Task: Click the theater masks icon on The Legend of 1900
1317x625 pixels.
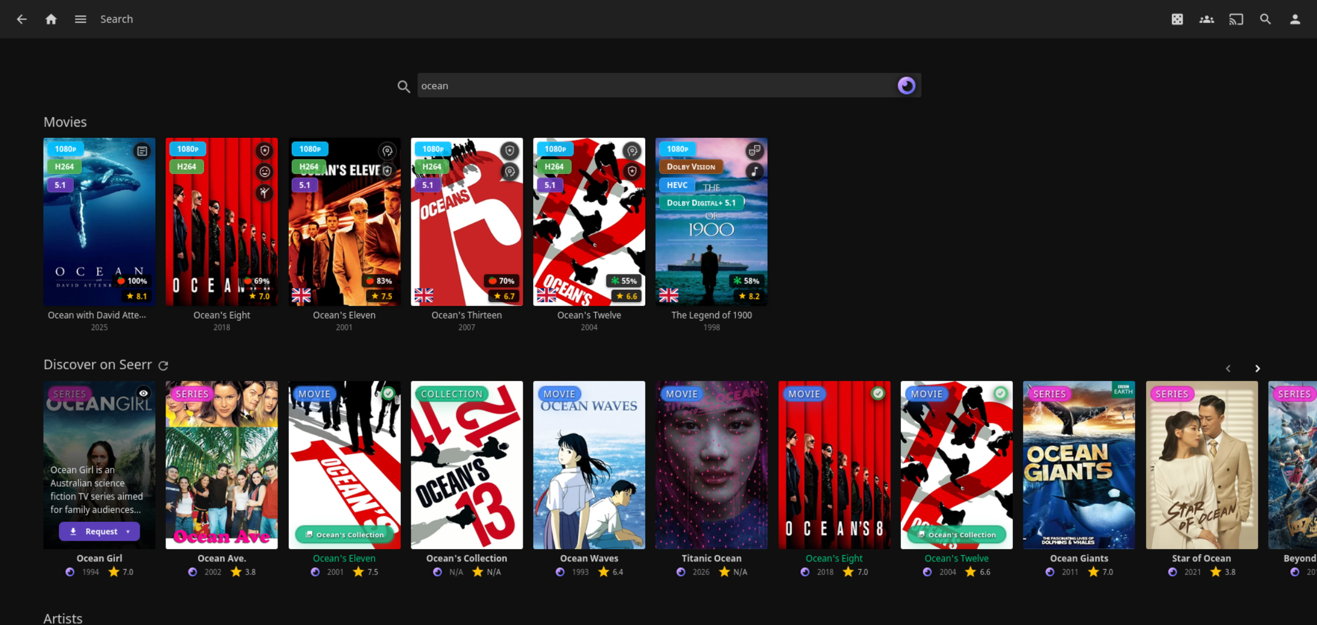Action: coord(754,151)
